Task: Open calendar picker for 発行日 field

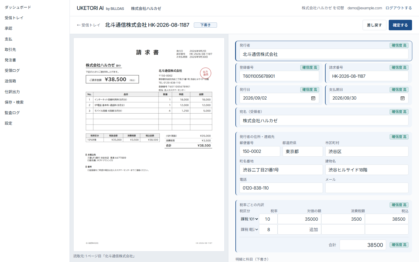Action: 313,98
